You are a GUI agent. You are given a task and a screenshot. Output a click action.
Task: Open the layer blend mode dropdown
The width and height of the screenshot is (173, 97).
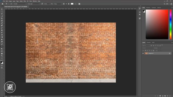coord(148,48)
